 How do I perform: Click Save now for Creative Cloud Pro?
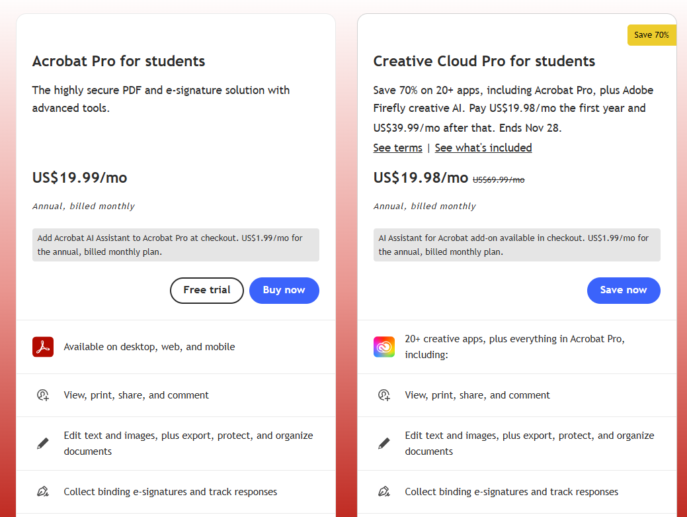tap(623, 290)
